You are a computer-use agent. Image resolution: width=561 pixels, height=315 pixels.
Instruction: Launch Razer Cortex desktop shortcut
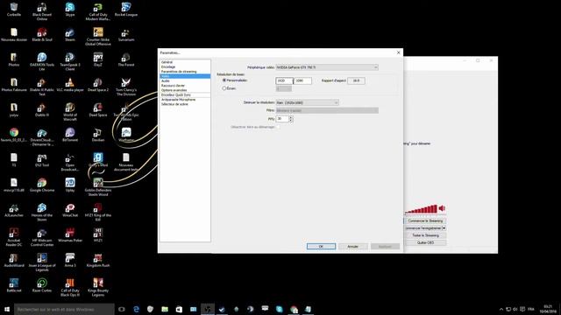tap(42, 285)
